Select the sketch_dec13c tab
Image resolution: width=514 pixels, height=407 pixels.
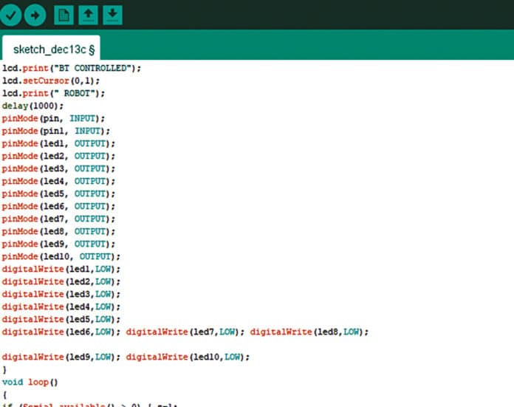coord(53,49)
